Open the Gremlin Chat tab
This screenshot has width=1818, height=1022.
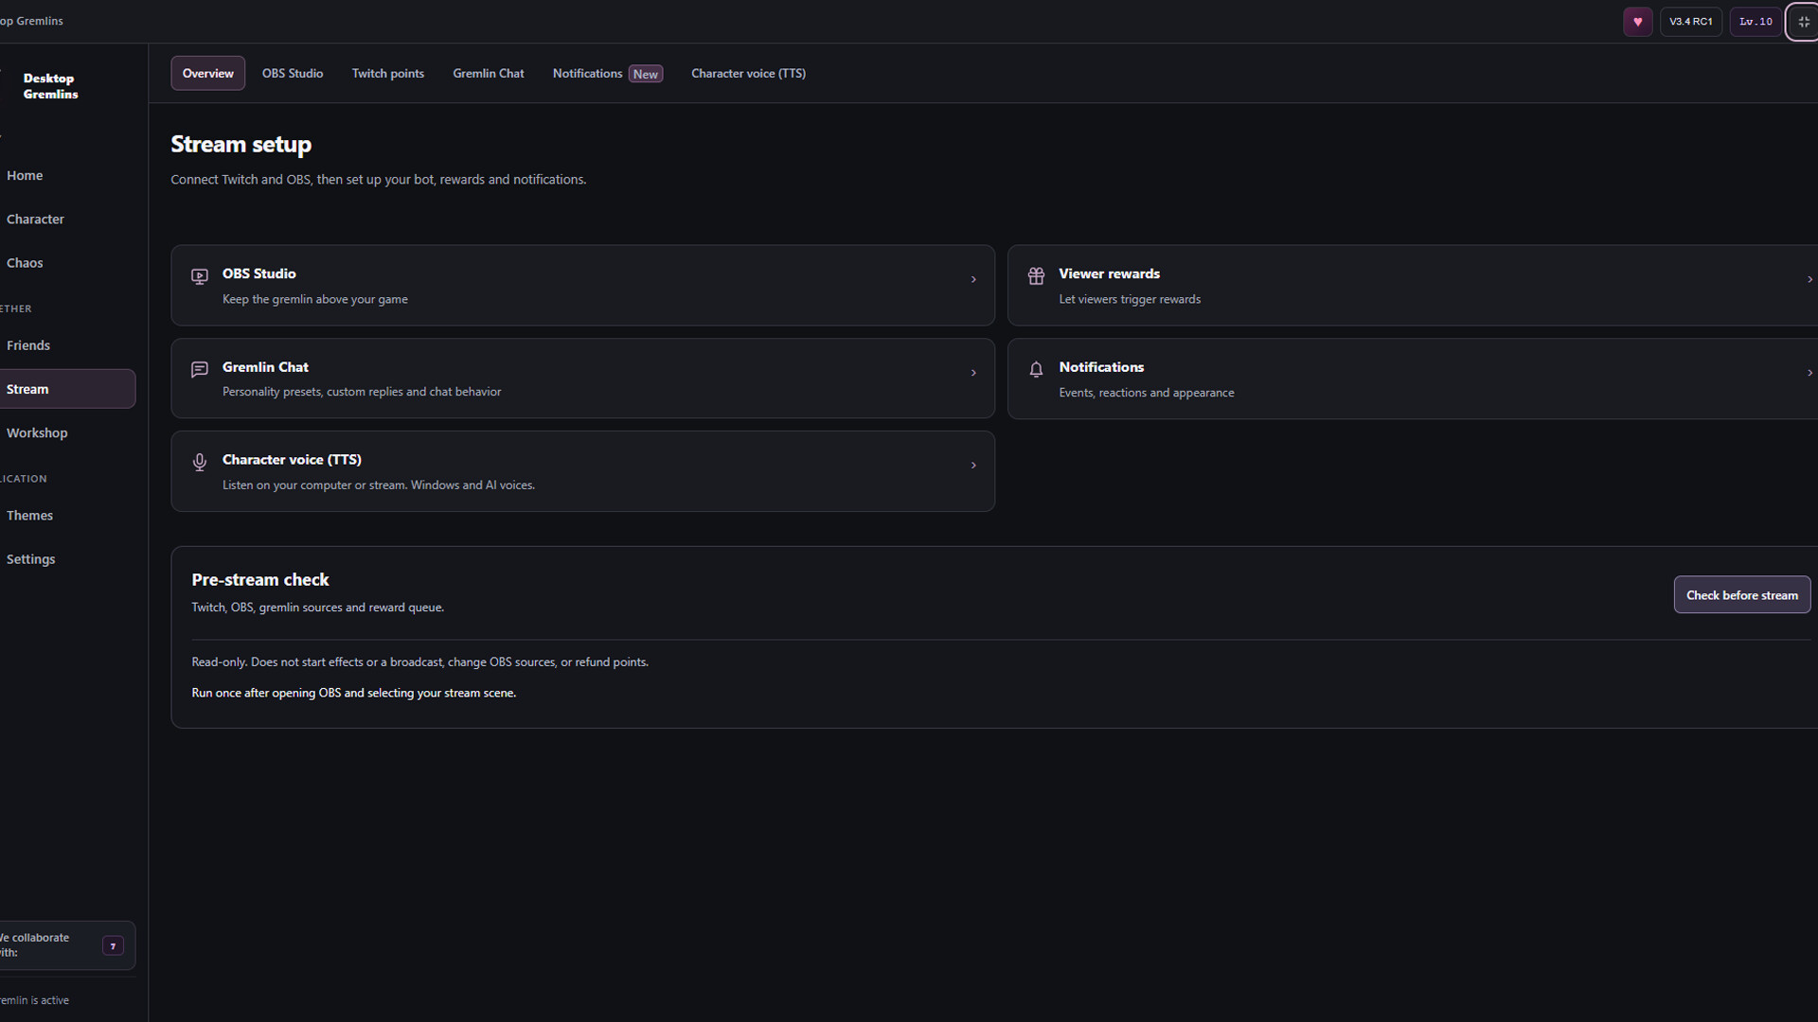click(x=489, y=73)
